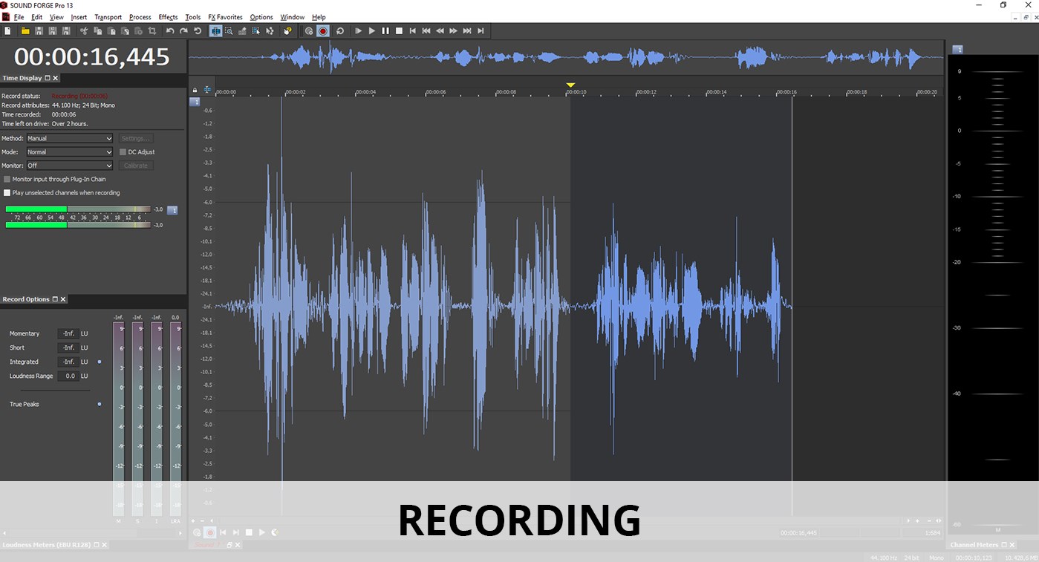Toggle Play unselected channels when recording
Viewport: 1039px width, 562px height.
(7, 193)
